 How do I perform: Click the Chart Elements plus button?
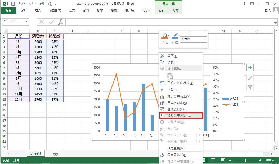[250, 68]
